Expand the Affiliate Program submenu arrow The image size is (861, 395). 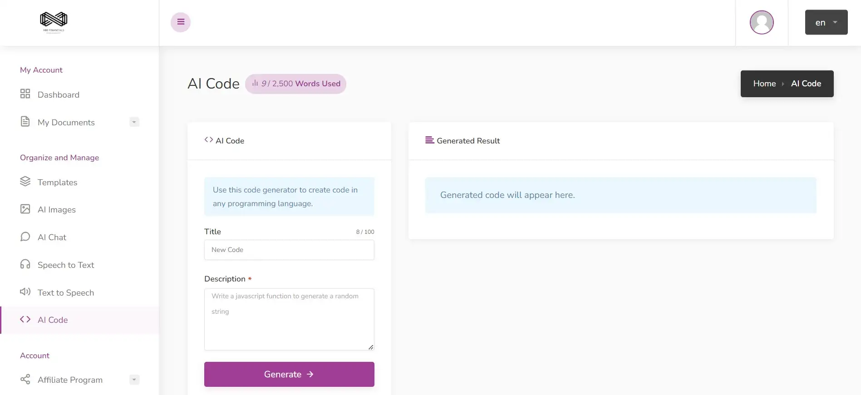[134, 380]
